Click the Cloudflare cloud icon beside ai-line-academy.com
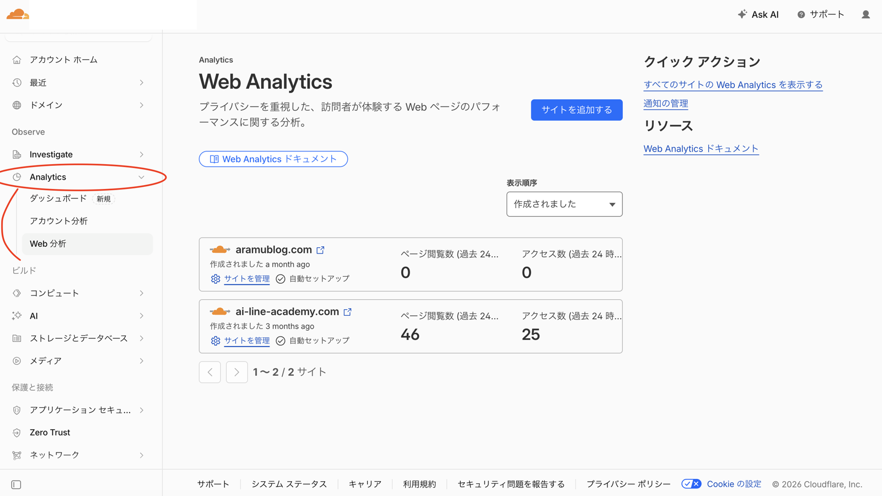 pos(220,312)
